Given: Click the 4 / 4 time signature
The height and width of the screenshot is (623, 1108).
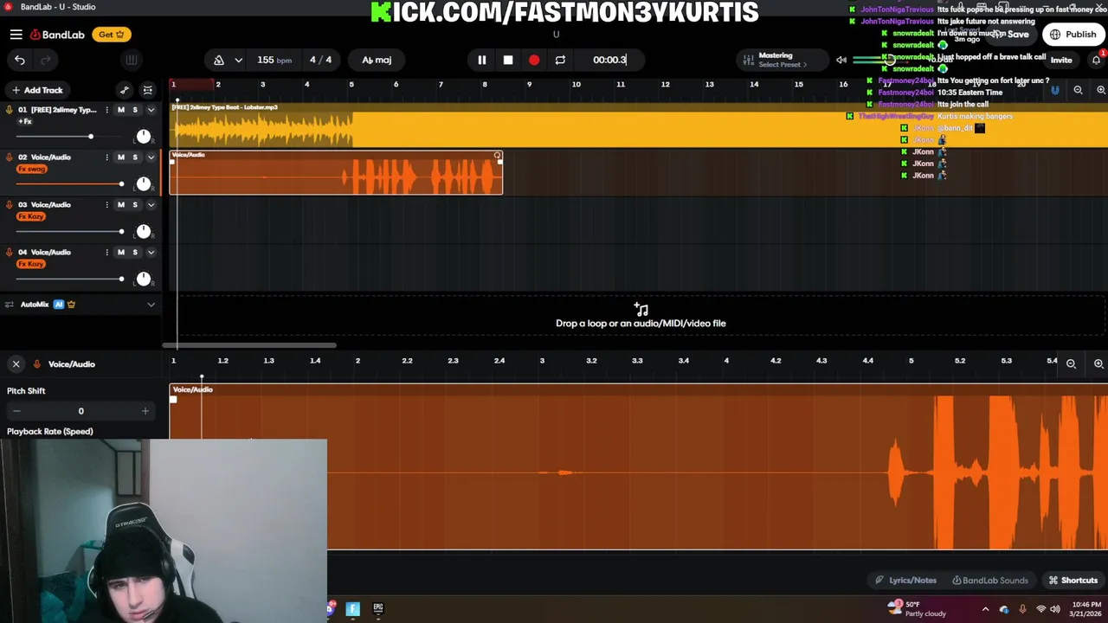Looking at the screenshot, I should pyautogui.click(x=320, y=60).
